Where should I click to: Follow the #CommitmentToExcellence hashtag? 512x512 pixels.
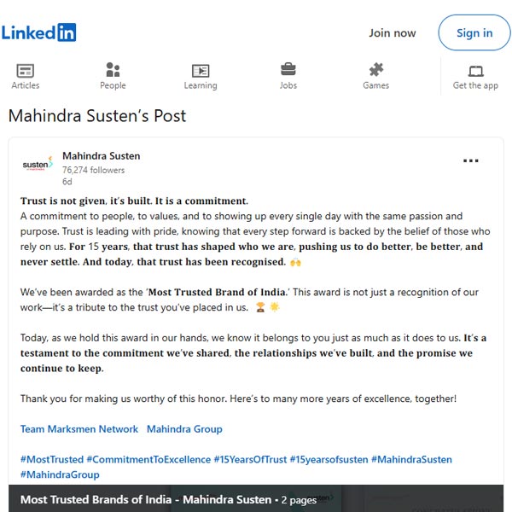(x=148, y=459)
